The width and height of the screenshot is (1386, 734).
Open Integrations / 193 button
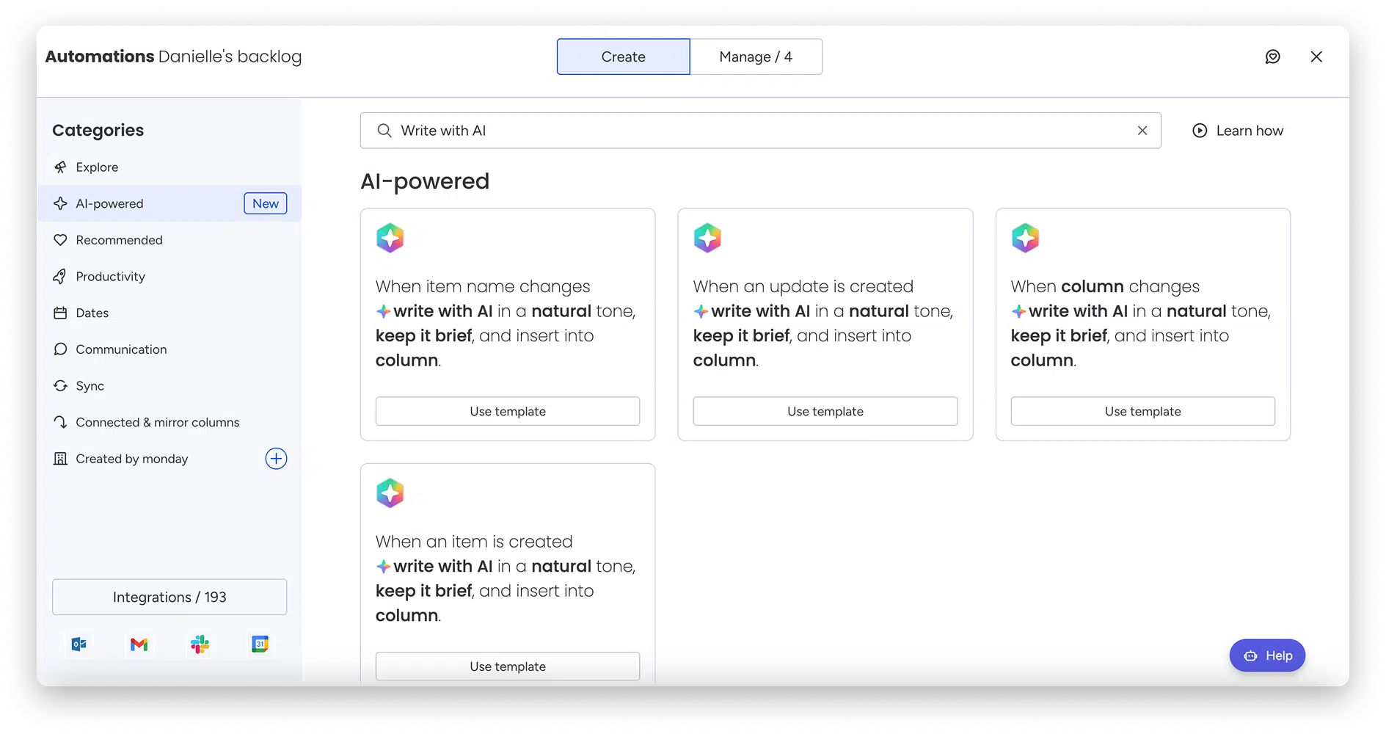pyautogui.click(x=169, y=597)
